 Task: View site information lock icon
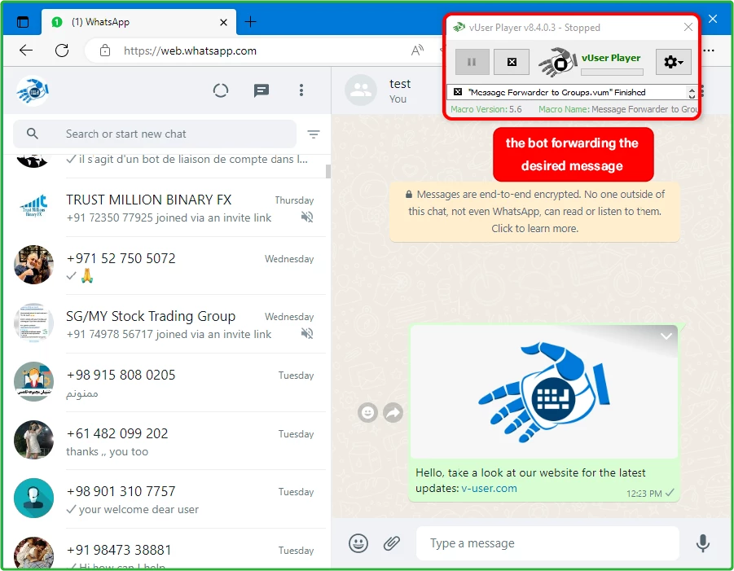coord(105,51)
